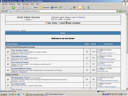
Task: Open the General Watch Forum link
Action: click(21, 68)
